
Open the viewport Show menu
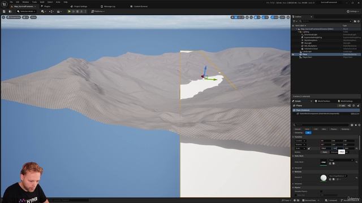pos(33,17)
